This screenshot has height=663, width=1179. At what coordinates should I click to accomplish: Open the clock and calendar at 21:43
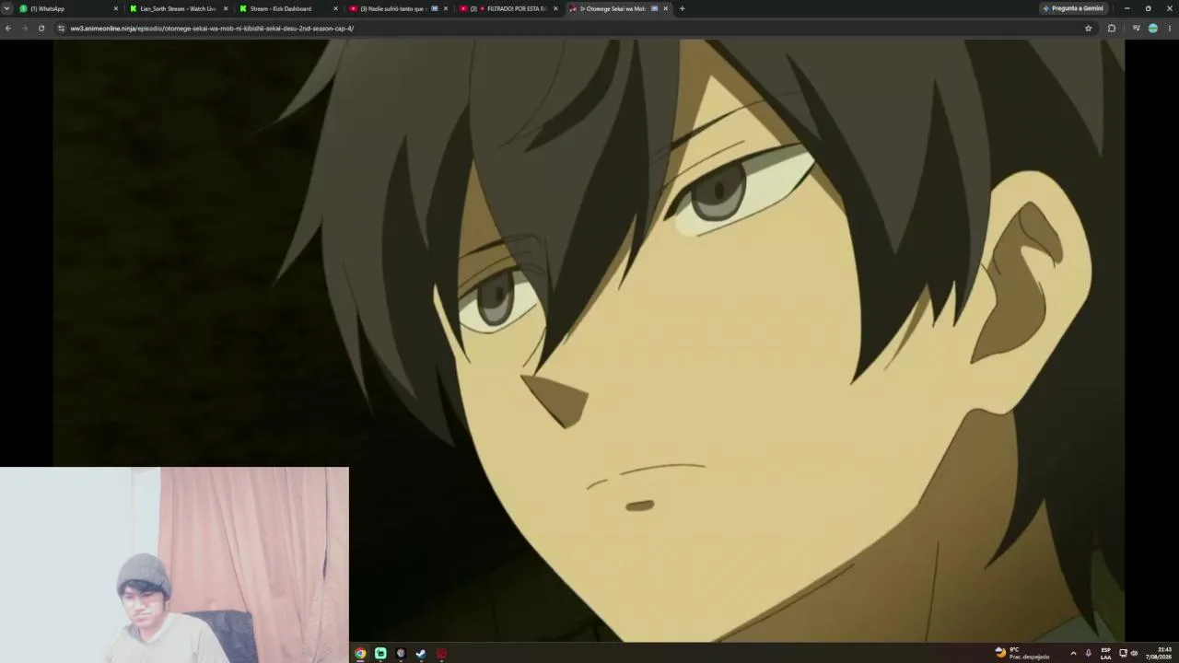coord(1160,653)
